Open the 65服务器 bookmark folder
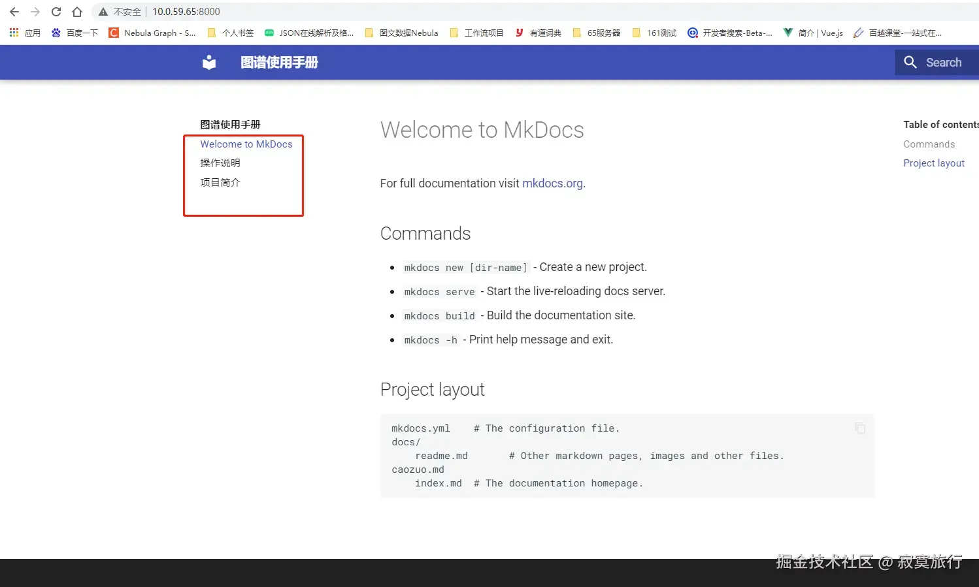 click(596, 33)
